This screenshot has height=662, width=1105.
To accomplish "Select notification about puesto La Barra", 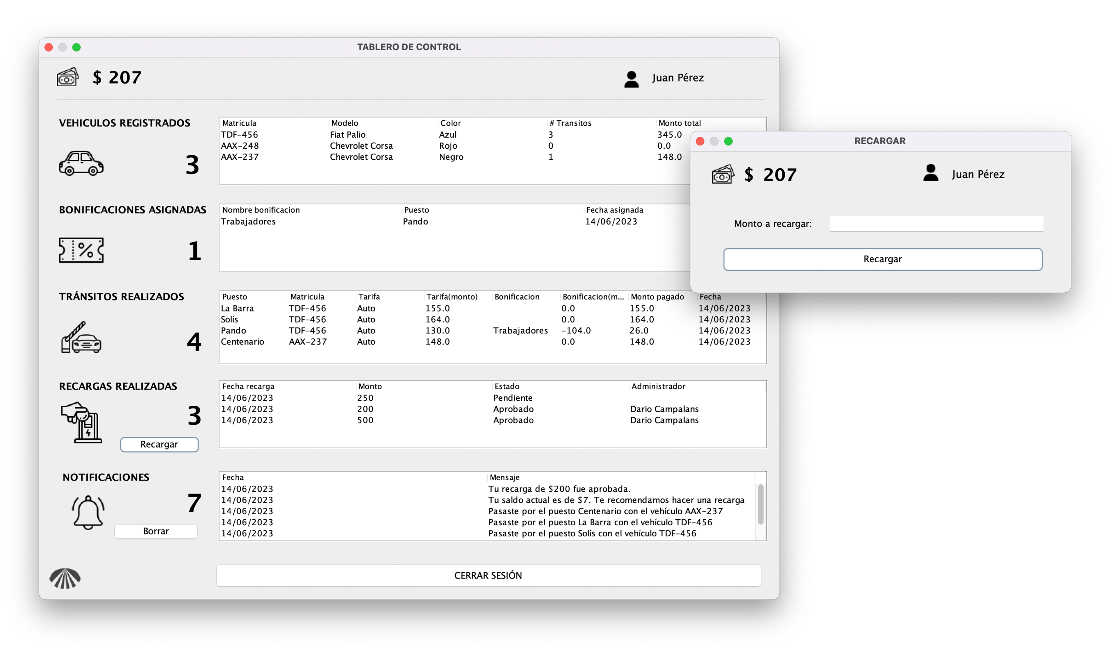I will click(x=488, y=523).
